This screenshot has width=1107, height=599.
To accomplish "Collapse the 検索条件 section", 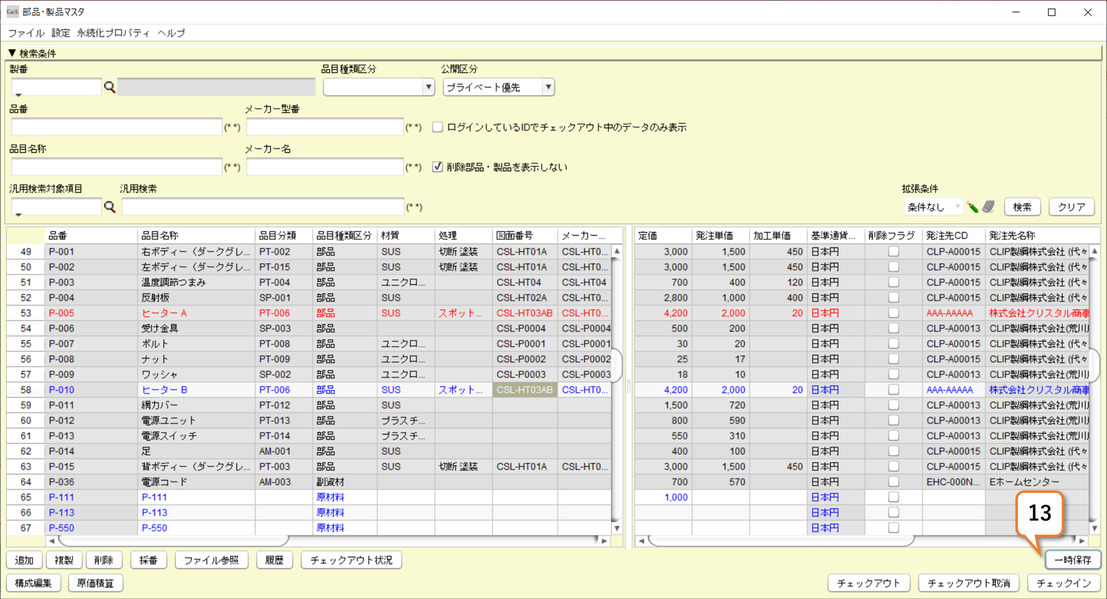I will tap(12, 53).
